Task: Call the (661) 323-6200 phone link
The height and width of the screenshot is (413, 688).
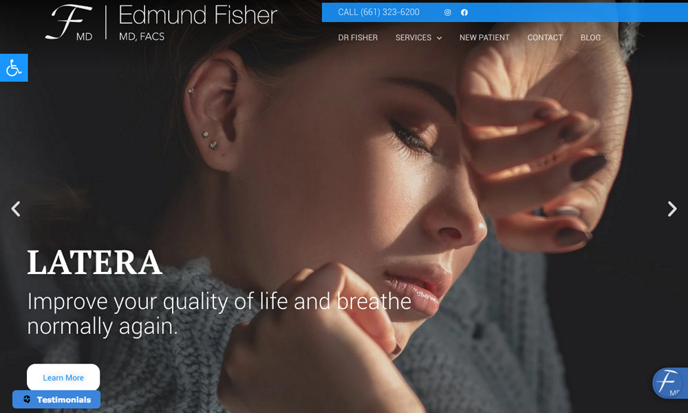Action: (378, 12)
